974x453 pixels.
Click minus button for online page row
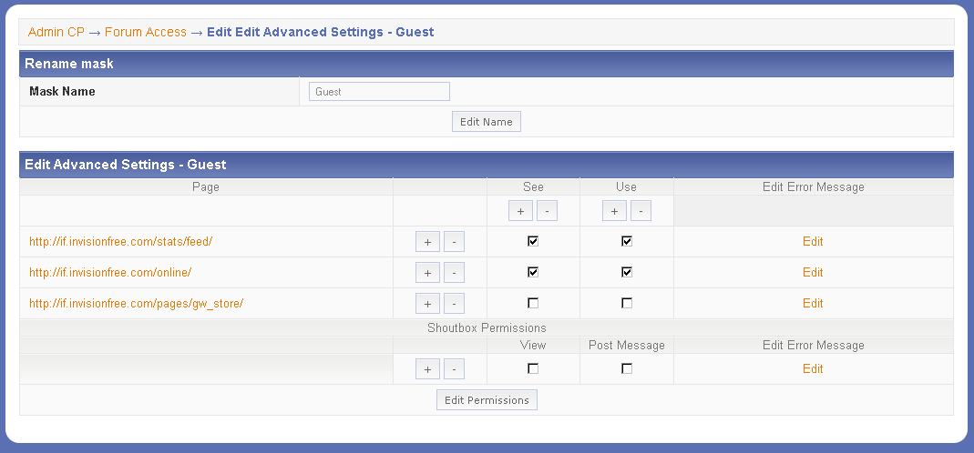pyautogui.click(x=454, y=273)
